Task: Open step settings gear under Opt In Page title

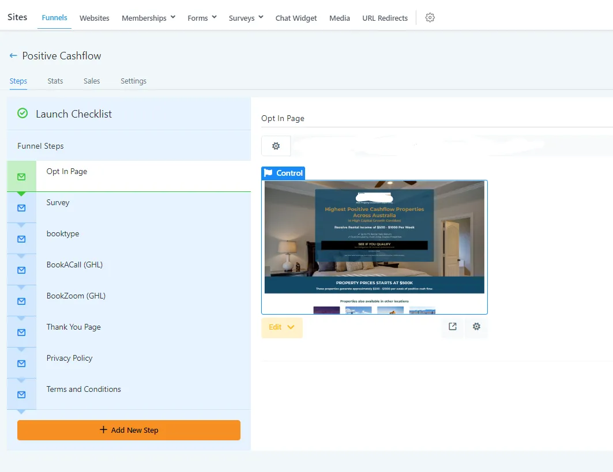Action: pyautogui.click(x=276, y=146)
